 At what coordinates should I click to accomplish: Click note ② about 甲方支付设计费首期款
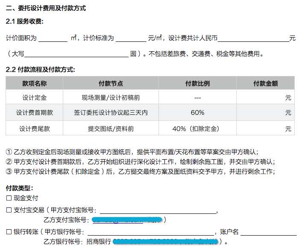coord(140,162)
